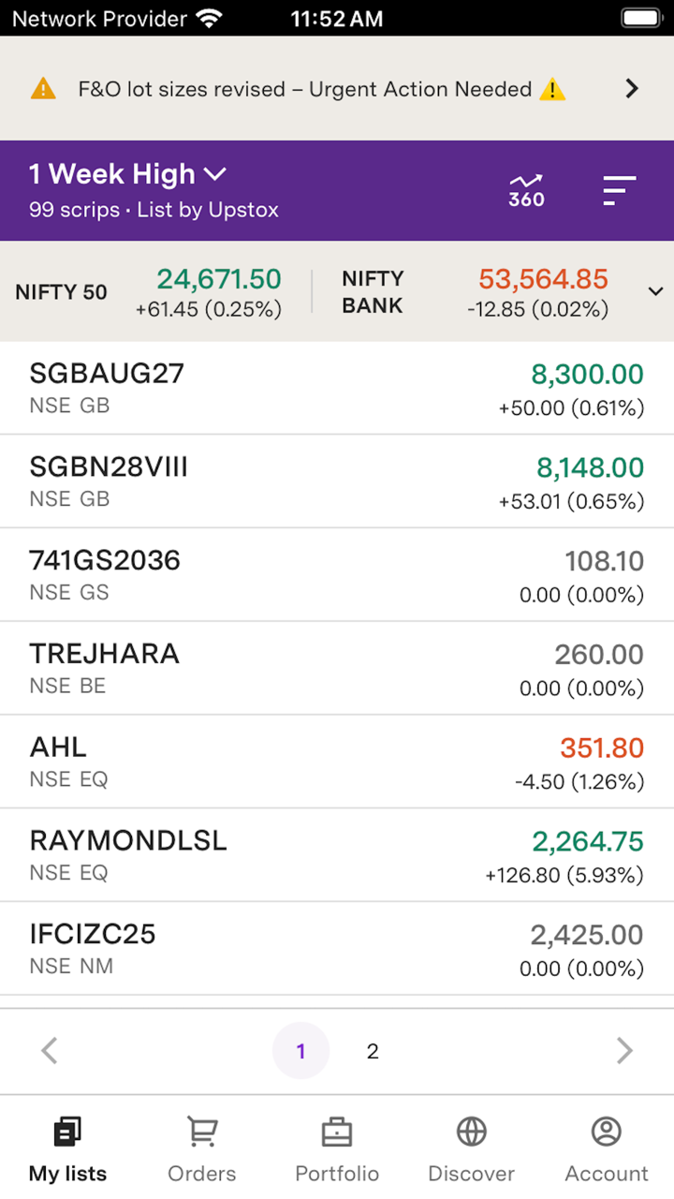Open the Orders cart icon
The width and height of the screenshot is (674, 1199).
tap(202, 1132)
